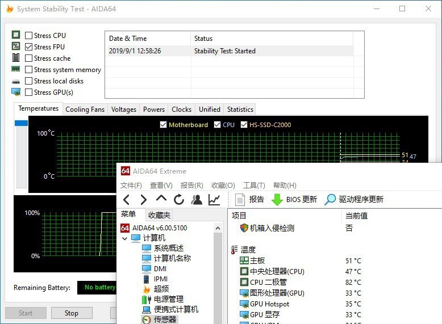442x324 pixels.
Task: Click the Status column header
Action: coord(272,39)
